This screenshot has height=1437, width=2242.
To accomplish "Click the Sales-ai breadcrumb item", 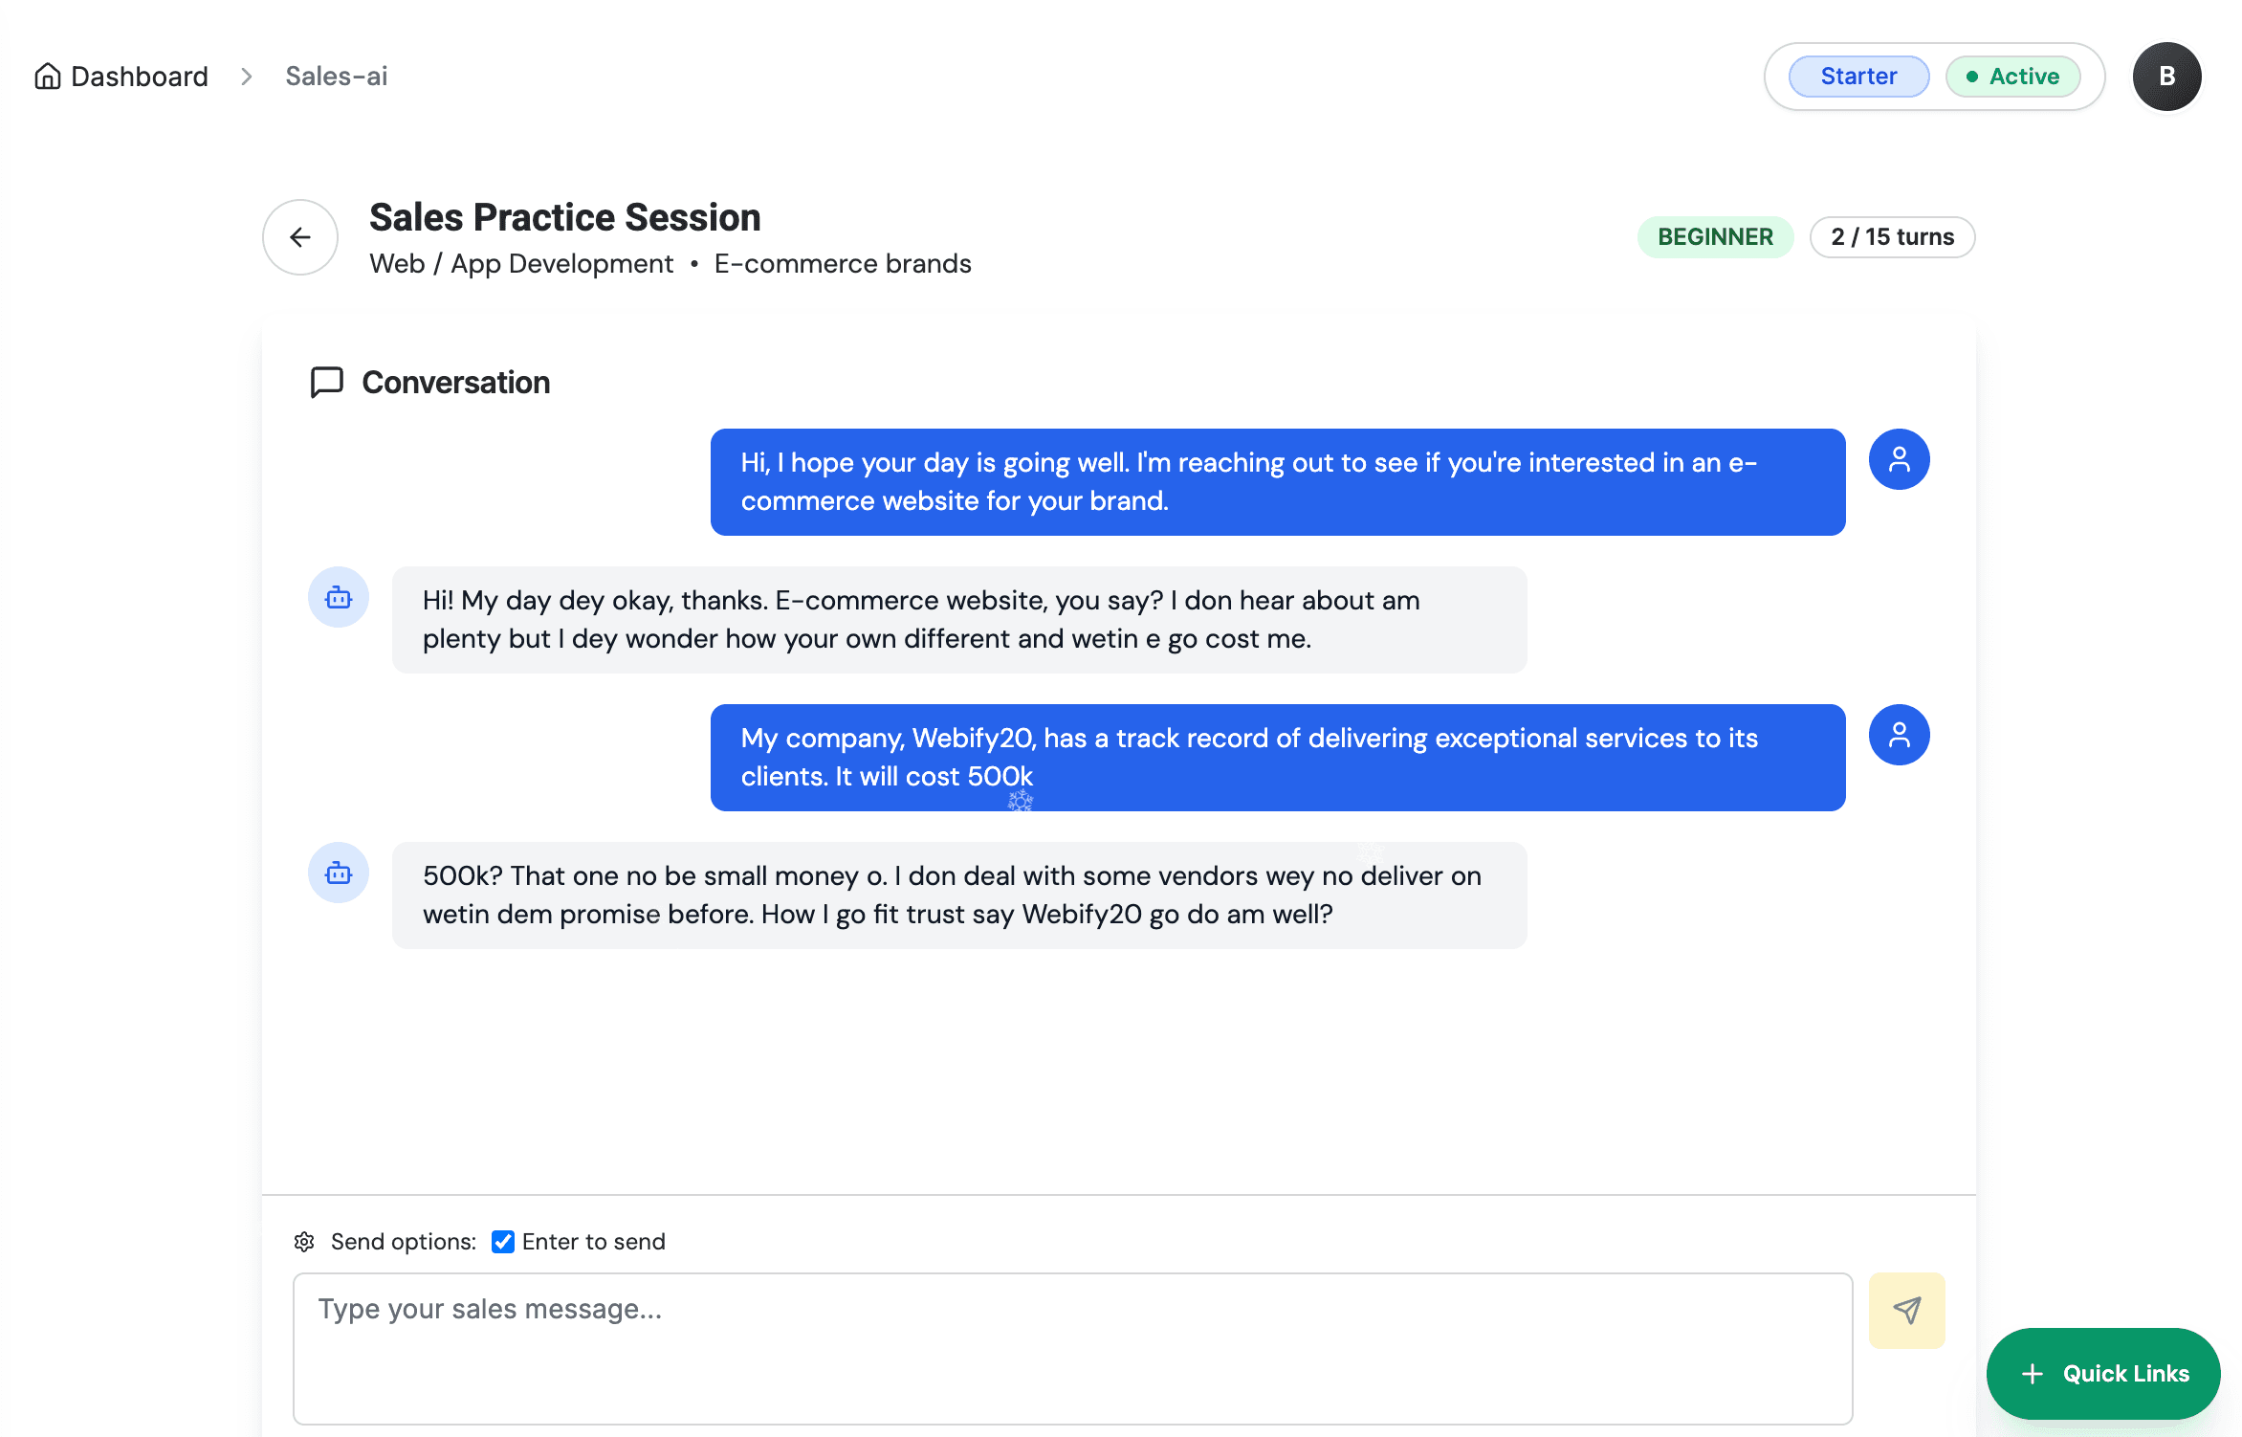I will click(x=335, y=76).
